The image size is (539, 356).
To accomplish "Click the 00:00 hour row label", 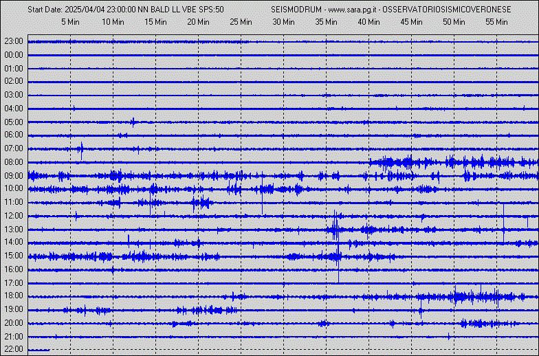I will click(x=14, y=55).
